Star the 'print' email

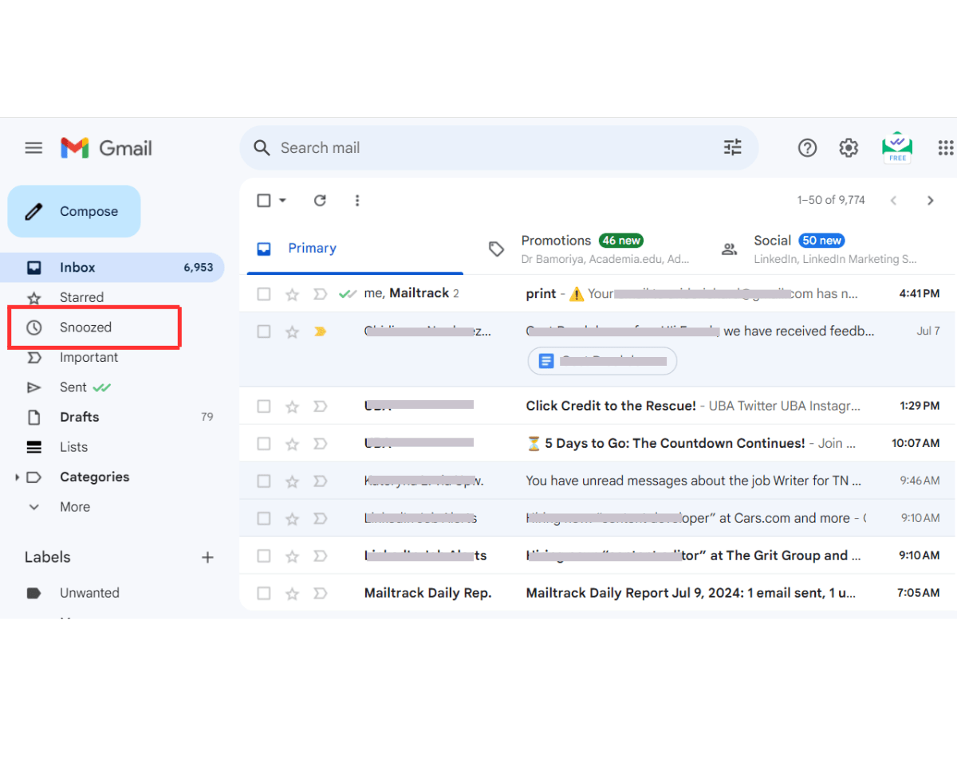tap(292, 294)
